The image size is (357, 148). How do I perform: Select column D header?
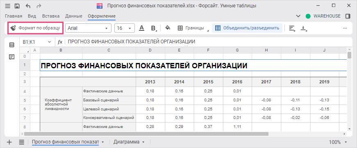pos(150,50)
